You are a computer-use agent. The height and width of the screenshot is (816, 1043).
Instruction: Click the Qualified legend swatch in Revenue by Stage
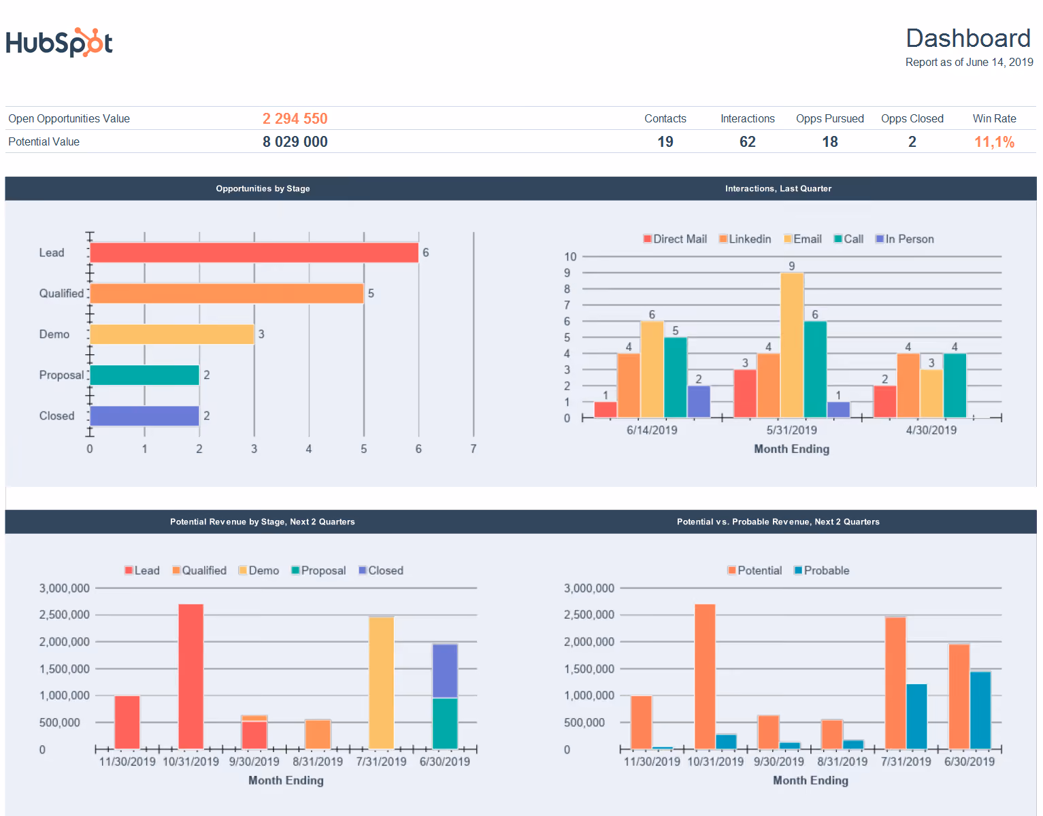[x=176, y=570]
